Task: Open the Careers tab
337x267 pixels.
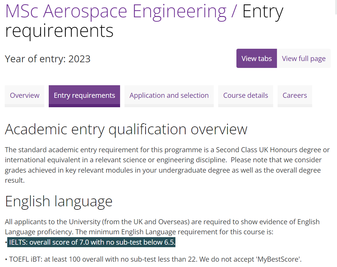Action: (x=295, y=96)
